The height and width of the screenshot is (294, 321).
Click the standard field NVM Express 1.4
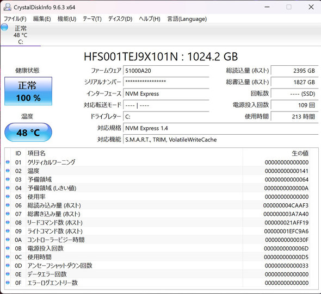click(x=221, y=128)
